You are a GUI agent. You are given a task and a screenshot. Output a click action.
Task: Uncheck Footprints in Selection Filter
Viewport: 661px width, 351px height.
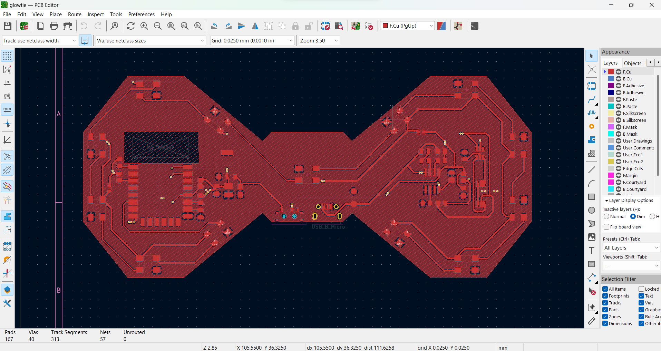(605, 296)
